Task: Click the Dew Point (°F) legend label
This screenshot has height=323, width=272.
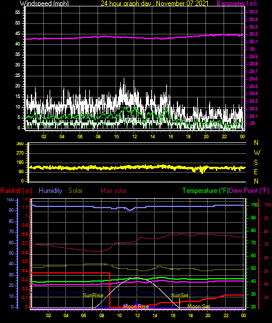Action: (249, 191)
